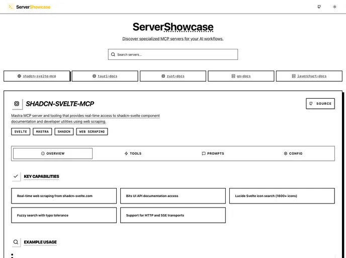Viewport: 346px width, 258px height.
Task: Open the Prompts tab
Action: click(213, 153)
